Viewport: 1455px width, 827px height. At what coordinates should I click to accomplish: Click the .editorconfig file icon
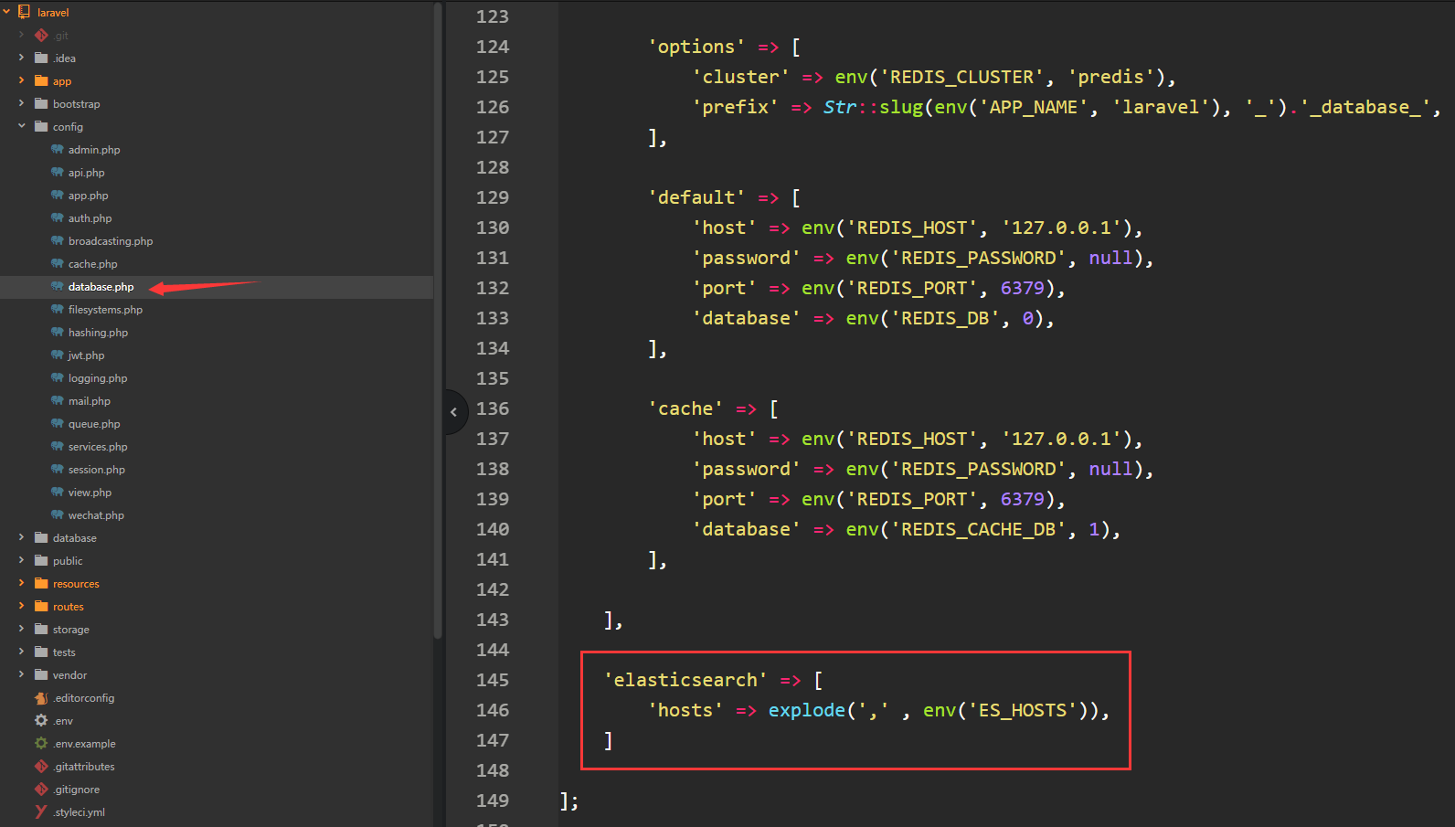[x=41, y=697]
